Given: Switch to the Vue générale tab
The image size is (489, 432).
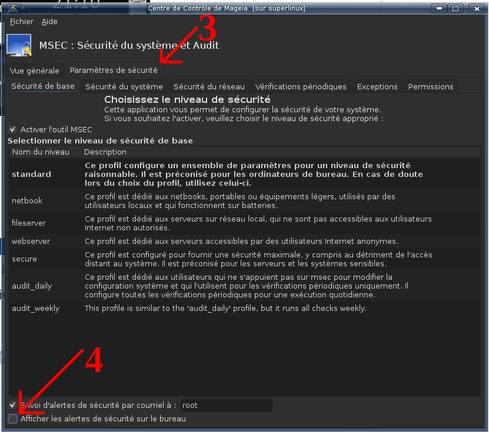Looking at the screenshot, I should pyautogui.click(x=34, y=71).
